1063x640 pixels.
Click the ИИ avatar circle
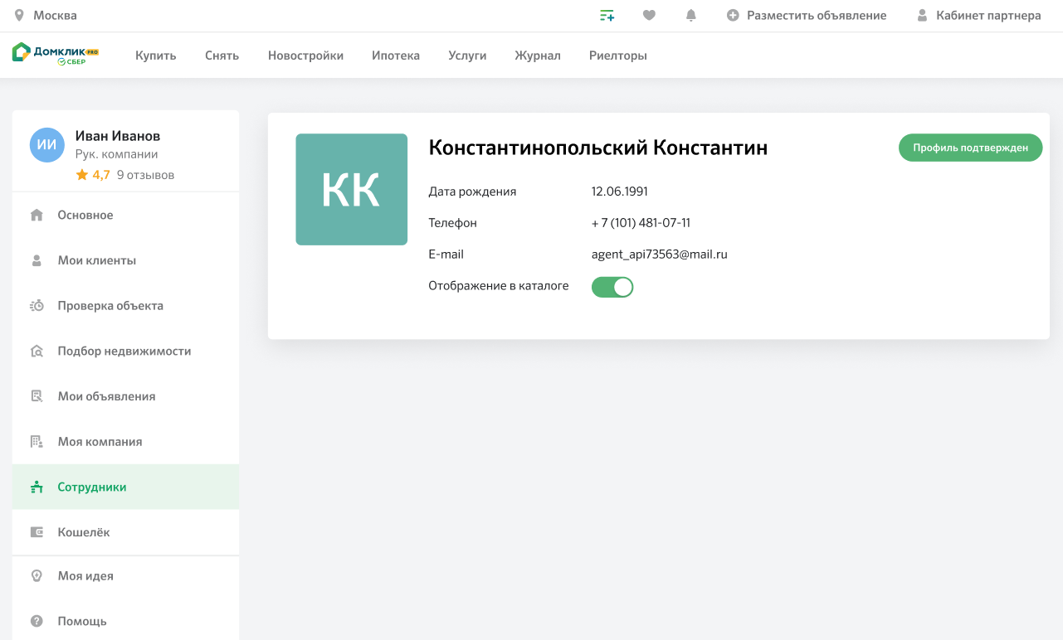[47, 145]
